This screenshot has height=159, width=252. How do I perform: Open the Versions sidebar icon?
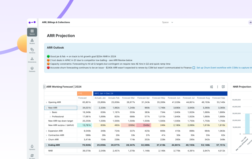tap(32, 51)
